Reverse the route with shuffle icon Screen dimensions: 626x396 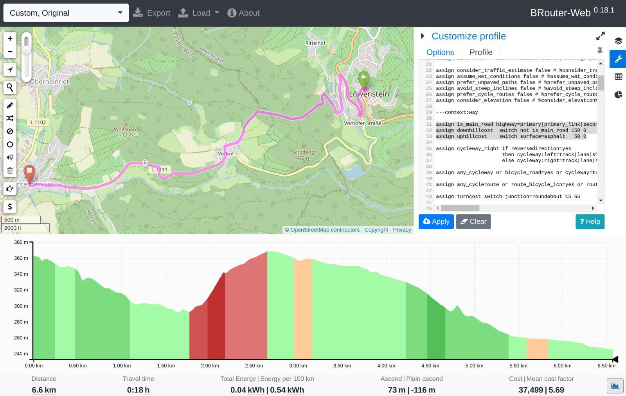coord(10,118)
